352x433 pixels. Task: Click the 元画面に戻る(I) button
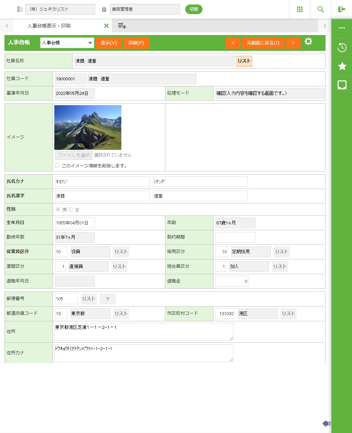pyautogui.click(x=263, y=43)
